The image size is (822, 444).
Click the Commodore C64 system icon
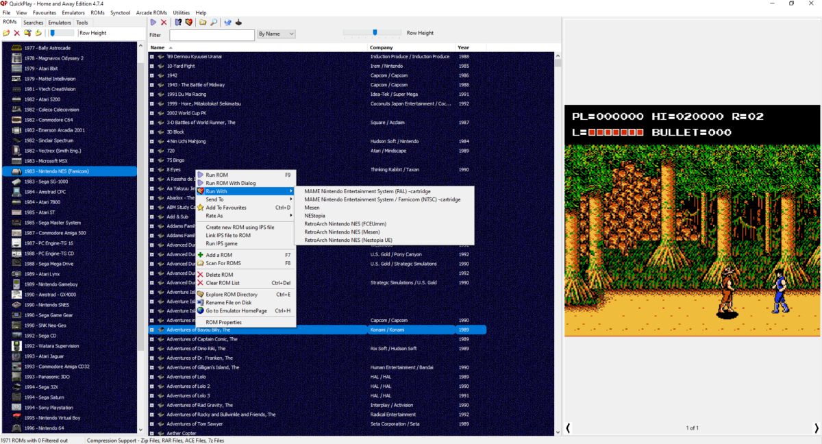(16, 120)
